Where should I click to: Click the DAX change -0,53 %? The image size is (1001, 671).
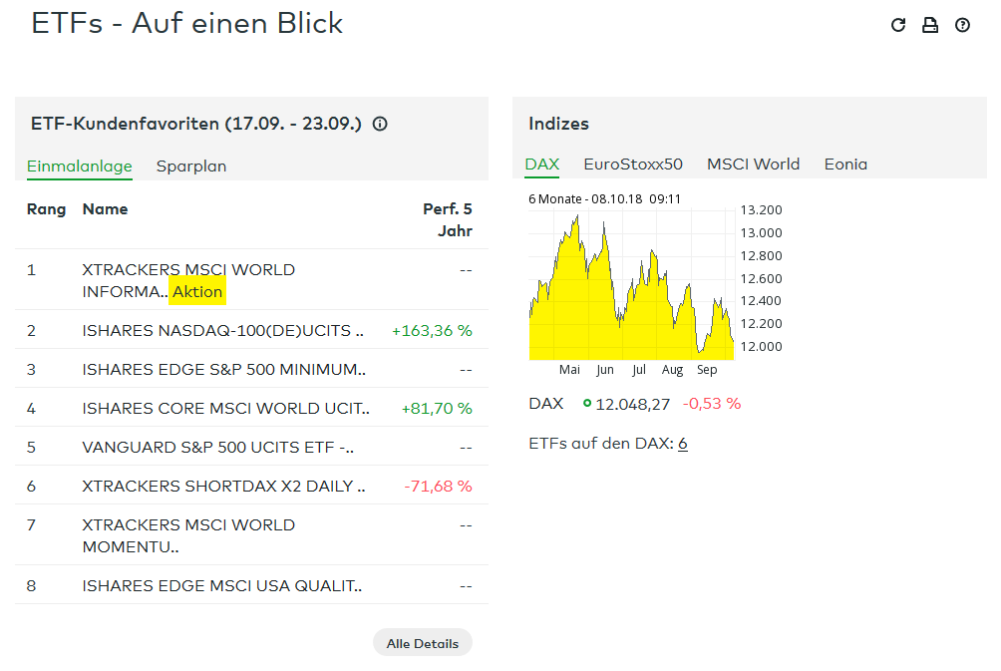coord(712,404)
